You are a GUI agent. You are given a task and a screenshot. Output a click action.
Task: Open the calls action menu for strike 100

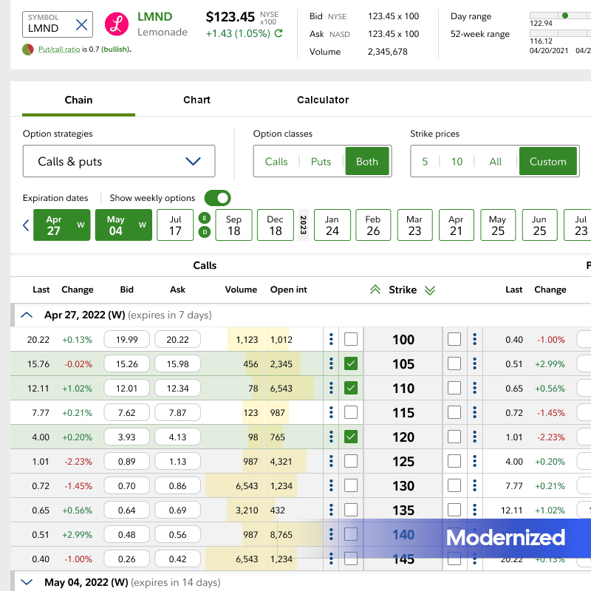tap(331, 339)
